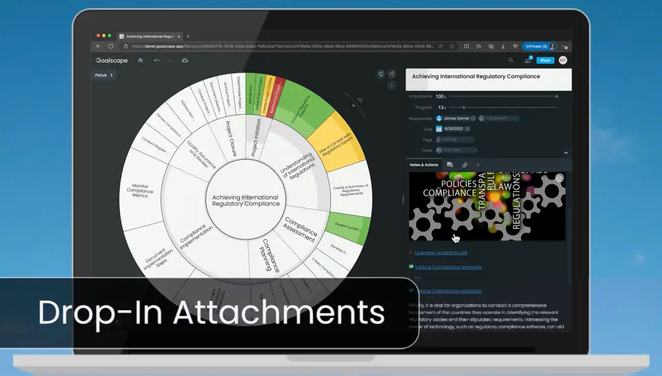Click the undo arrow in app header

click(156, 60)
